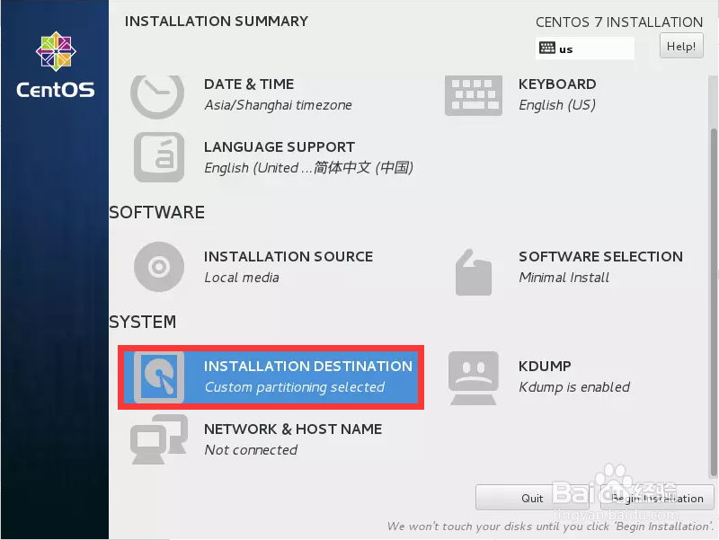Select the Keyboard settings icon

[x=474, y=93]
